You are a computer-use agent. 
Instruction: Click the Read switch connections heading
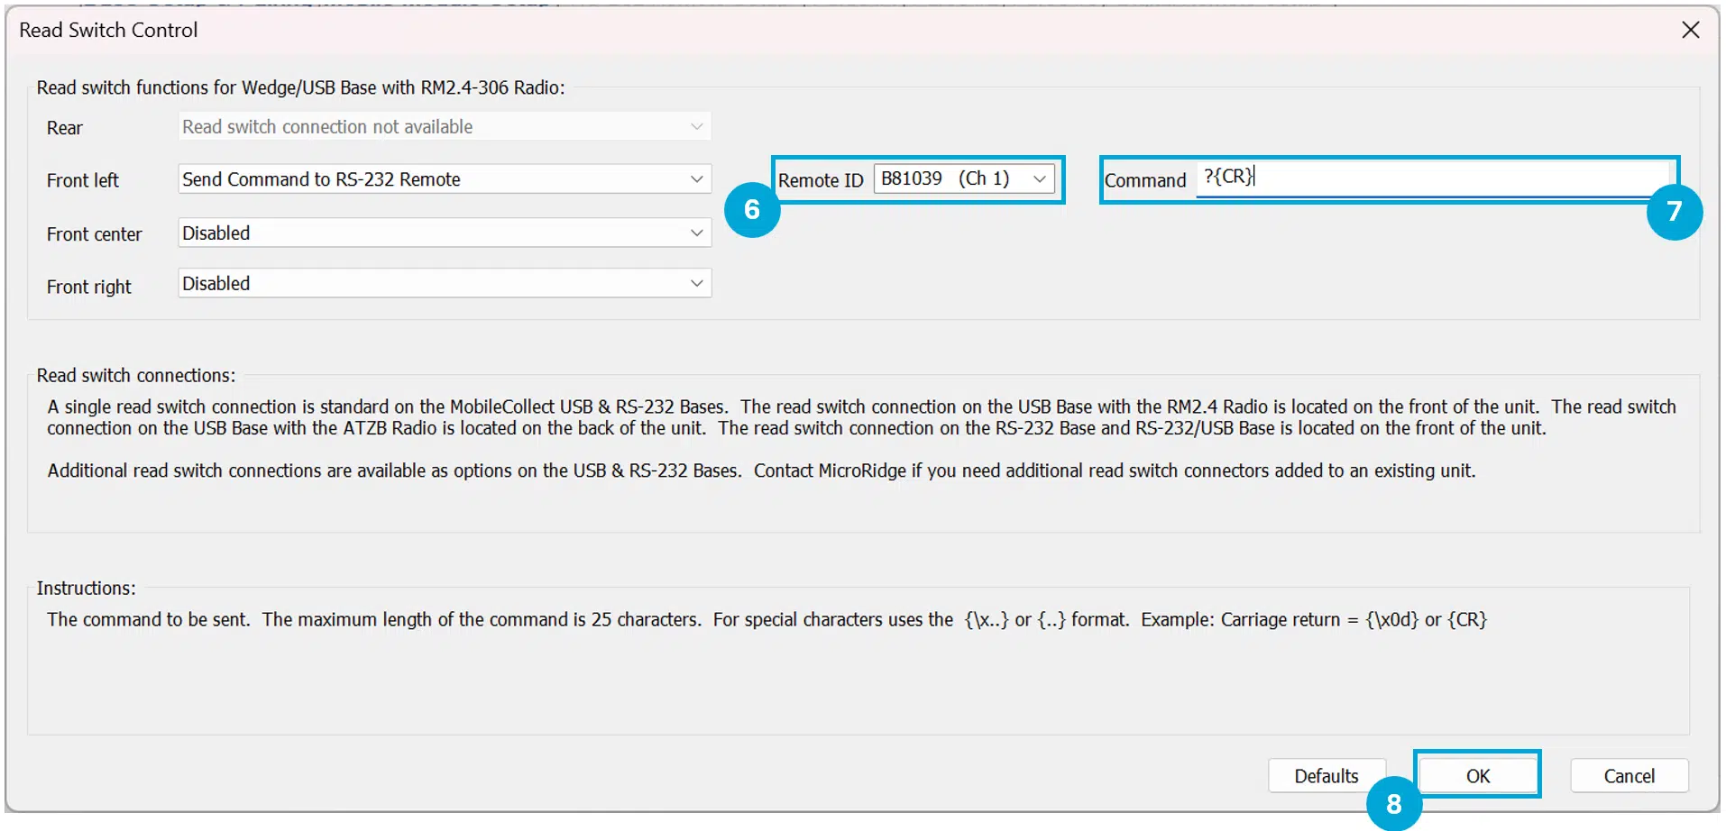point(136,375)
